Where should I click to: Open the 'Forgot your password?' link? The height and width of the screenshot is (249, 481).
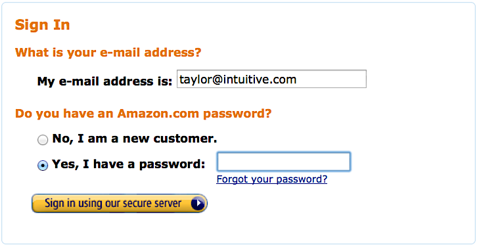[x=272, y=179]
